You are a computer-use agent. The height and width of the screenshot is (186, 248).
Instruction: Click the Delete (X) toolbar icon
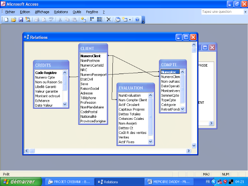coord(109,19)
